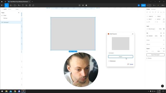166x93 pixels.
Task: Switch to the Prototype tab
Action: 153,9
